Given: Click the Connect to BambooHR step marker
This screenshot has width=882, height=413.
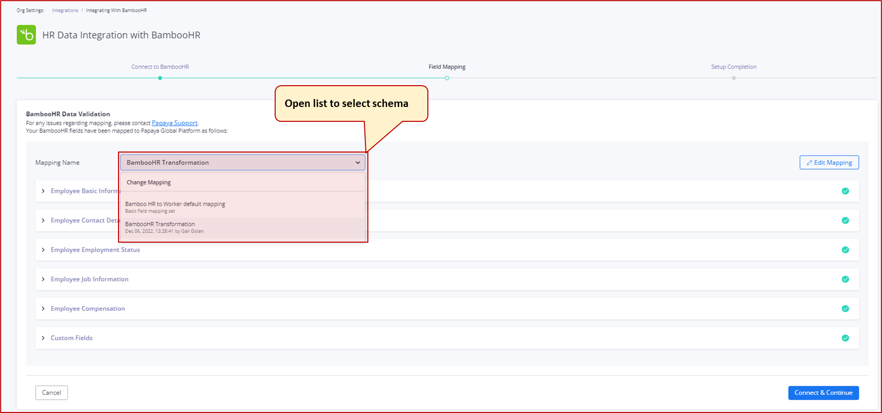Looking at the screenshot, I should pyautogui.click(x=160, y=78).
